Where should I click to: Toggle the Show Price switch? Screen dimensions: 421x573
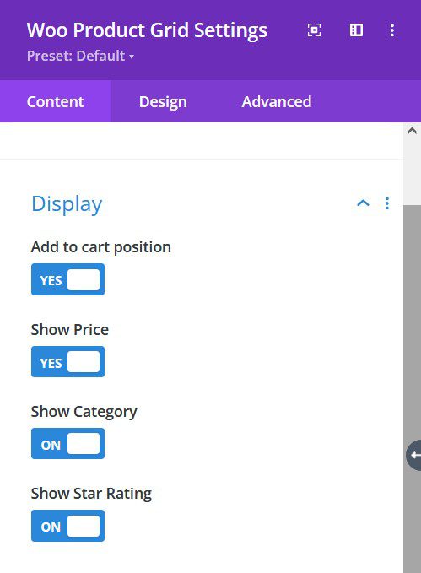click(x=67, y=362)
